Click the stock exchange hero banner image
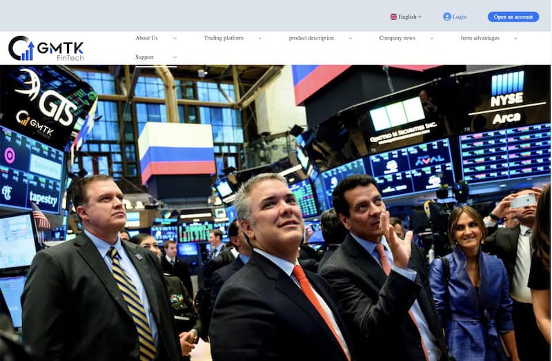Screen dimensions: 552x361 tap(275, 213)
